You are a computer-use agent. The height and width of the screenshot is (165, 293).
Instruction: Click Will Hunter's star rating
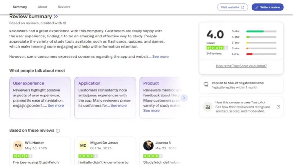[x=22, y=156]
